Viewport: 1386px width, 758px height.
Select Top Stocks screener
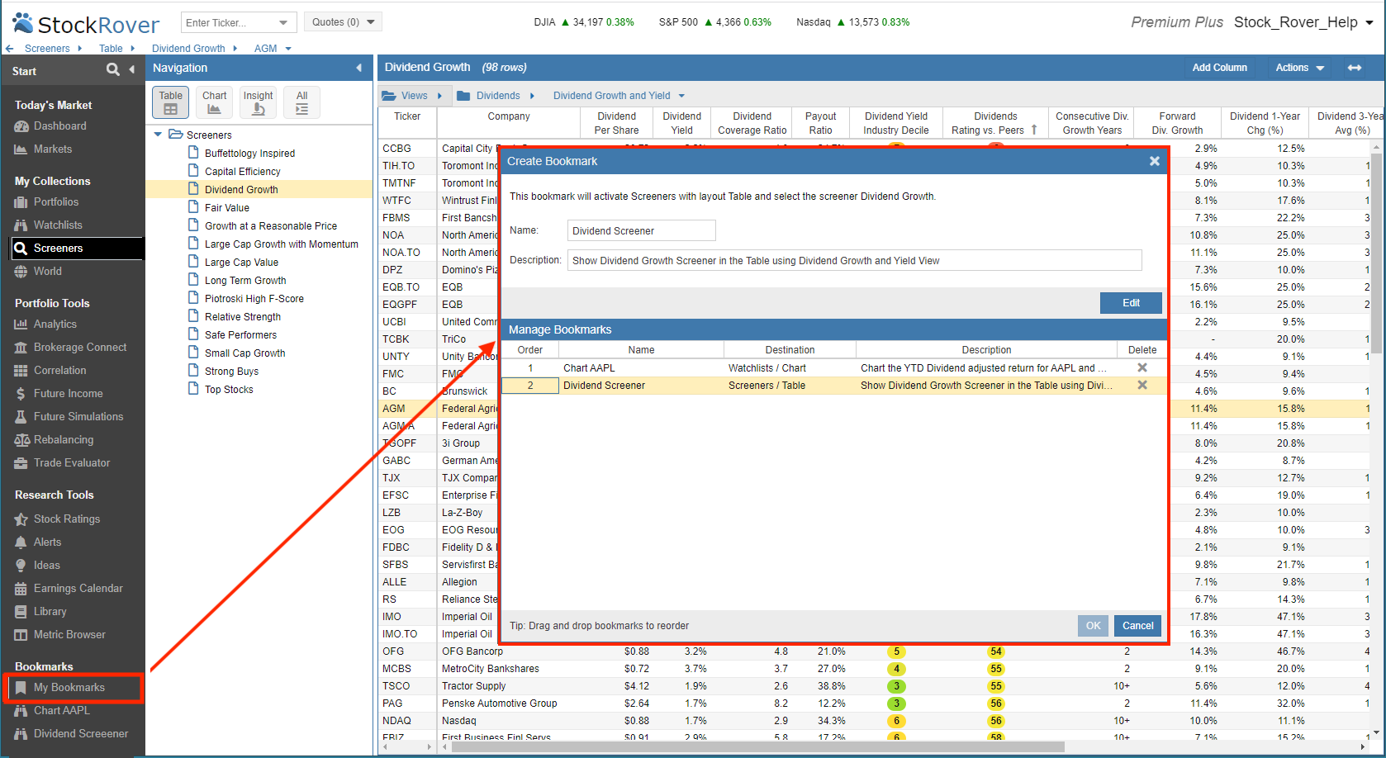tap(229, 390)
